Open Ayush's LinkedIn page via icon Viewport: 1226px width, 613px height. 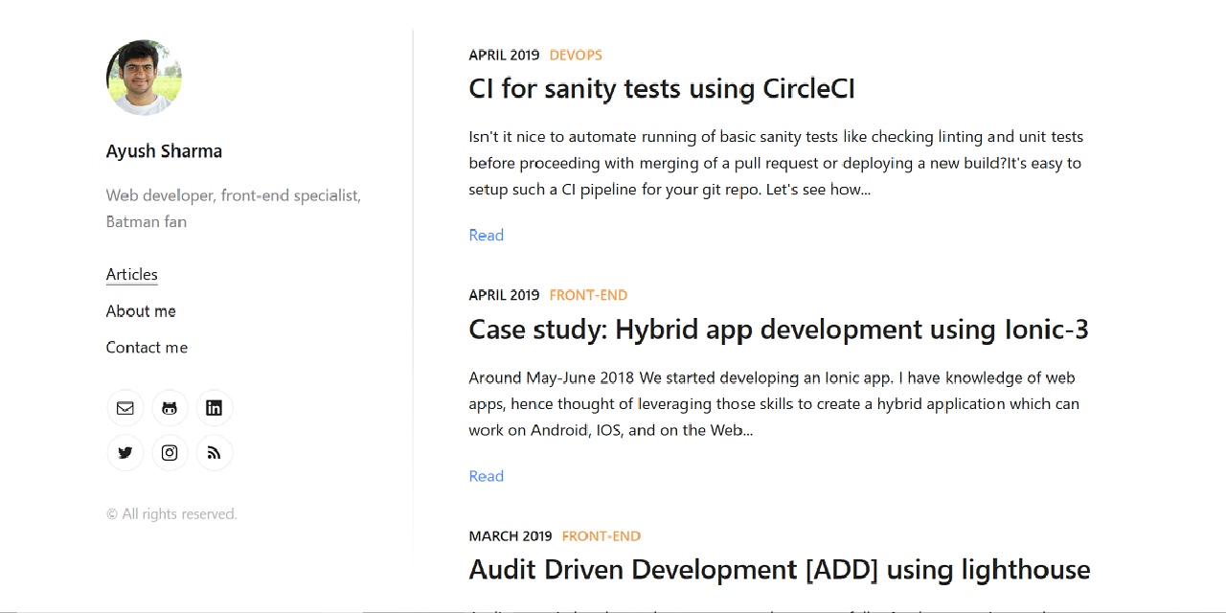214,407
